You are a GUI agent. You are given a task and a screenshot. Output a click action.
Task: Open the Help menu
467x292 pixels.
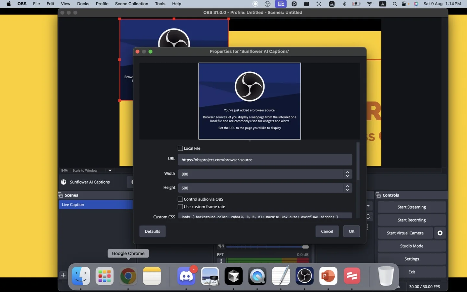click(x=177, y=4)
